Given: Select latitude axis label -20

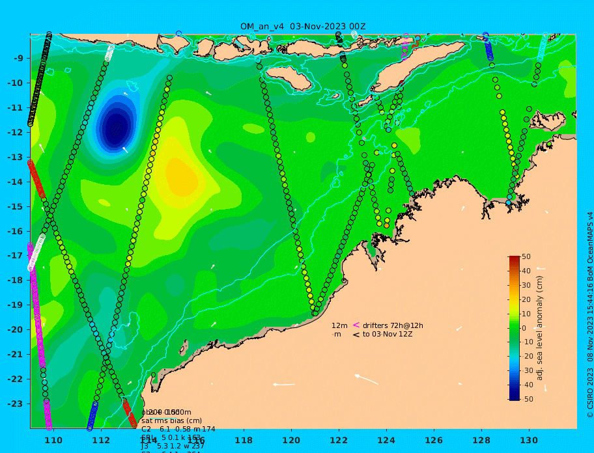Looking at the screenshot, I should point(16,329).
